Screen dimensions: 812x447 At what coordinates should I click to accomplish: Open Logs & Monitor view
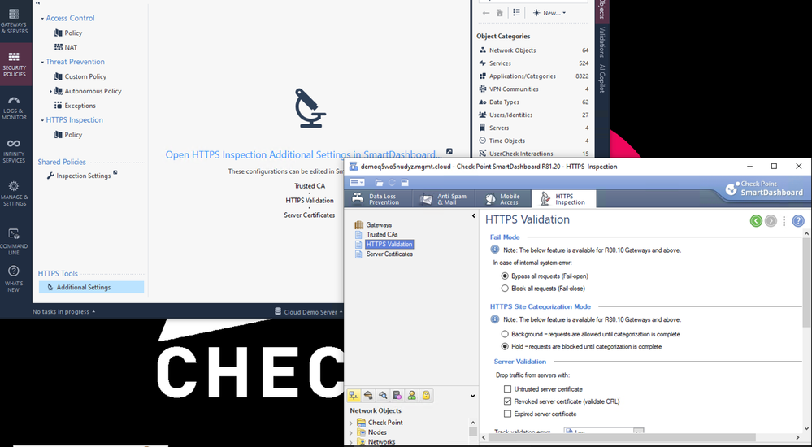(x=14, y=107)
